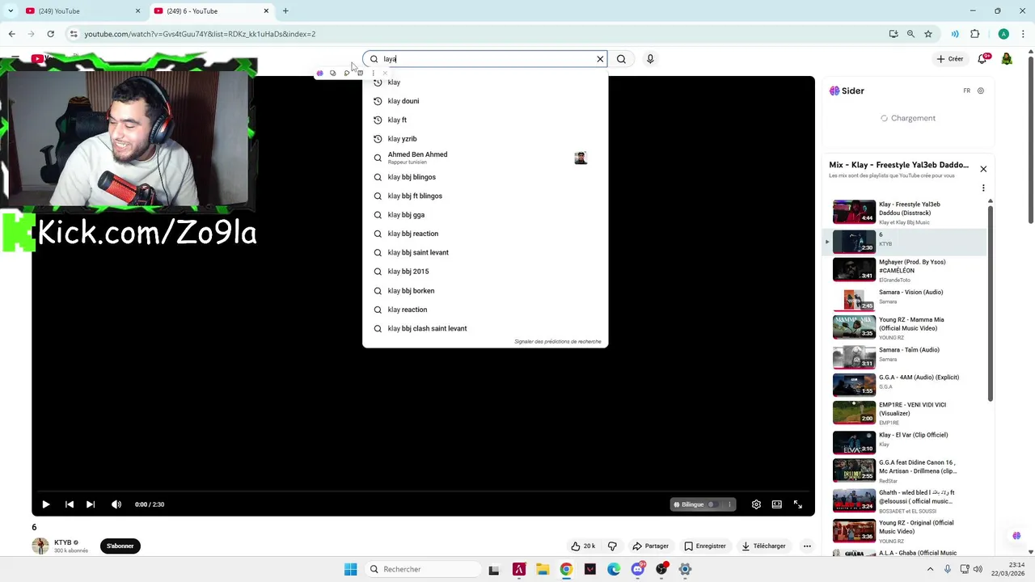Subscribe to KTYB with S'abonner
1035x582 pixels.
[x=120, y=546]
